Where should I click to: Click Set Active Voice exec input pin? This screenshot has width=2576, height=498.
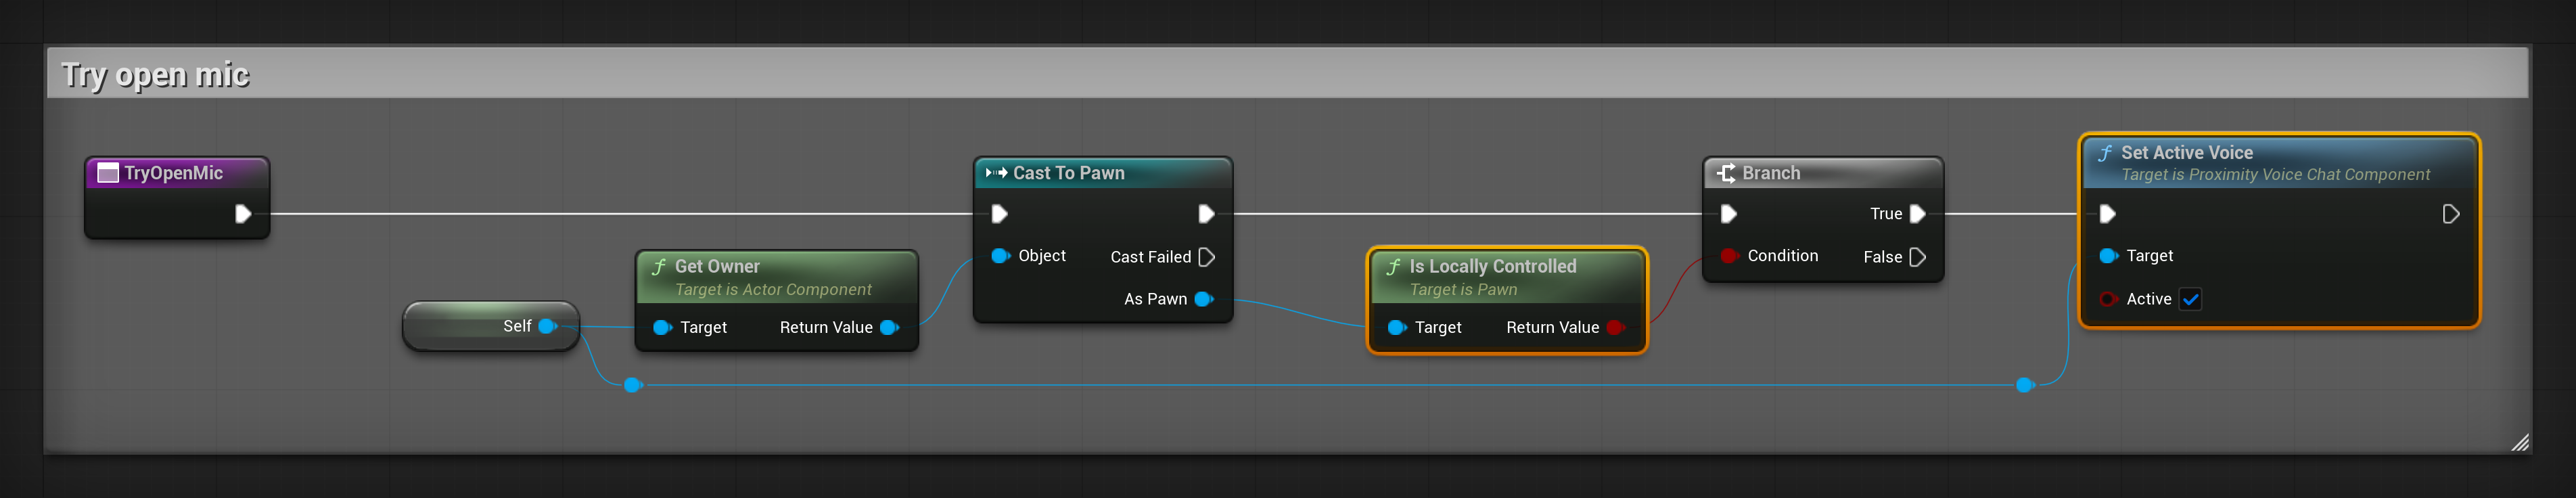click(2107, 214)
